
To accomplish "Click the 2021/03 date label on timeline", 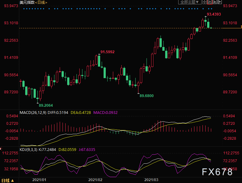I will coord(151,180).
